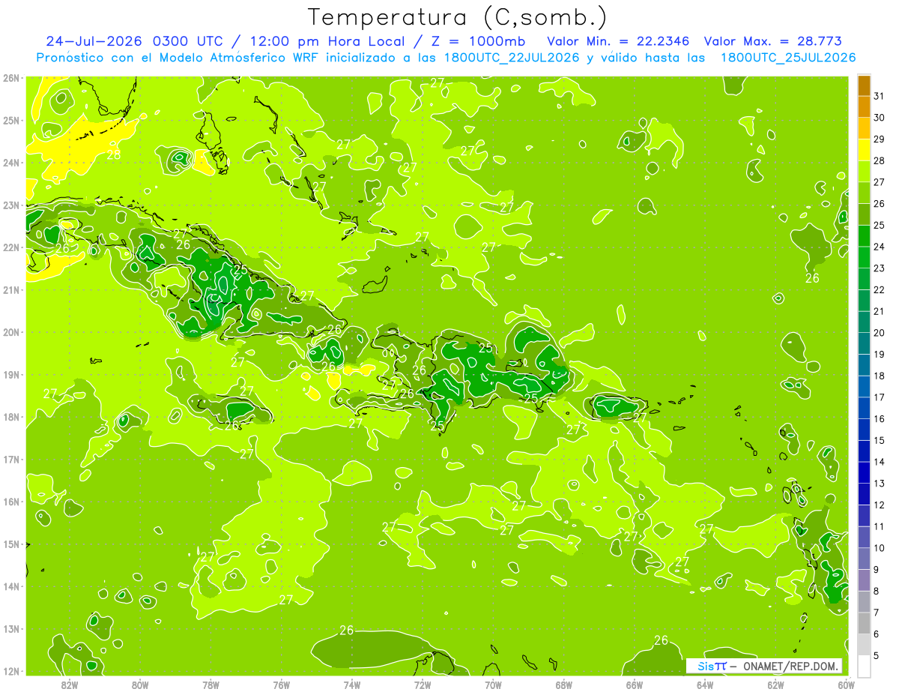Image resolution: width=899 pixels, height=695 pixels.
Task: Click the 78W longitude axis label
Action: [x=211, y=685]
